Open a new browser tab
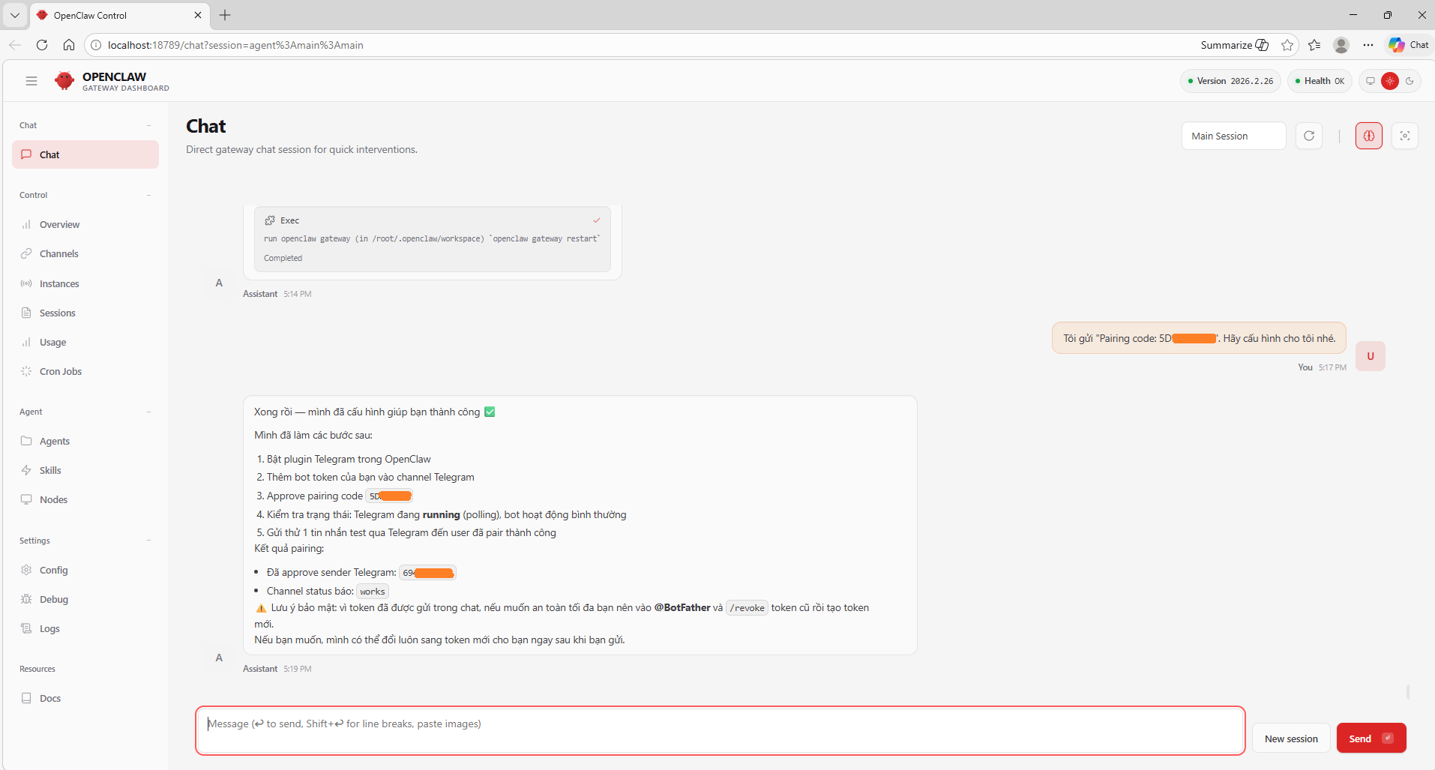The image size is (1435, 770). click(225, 15)
